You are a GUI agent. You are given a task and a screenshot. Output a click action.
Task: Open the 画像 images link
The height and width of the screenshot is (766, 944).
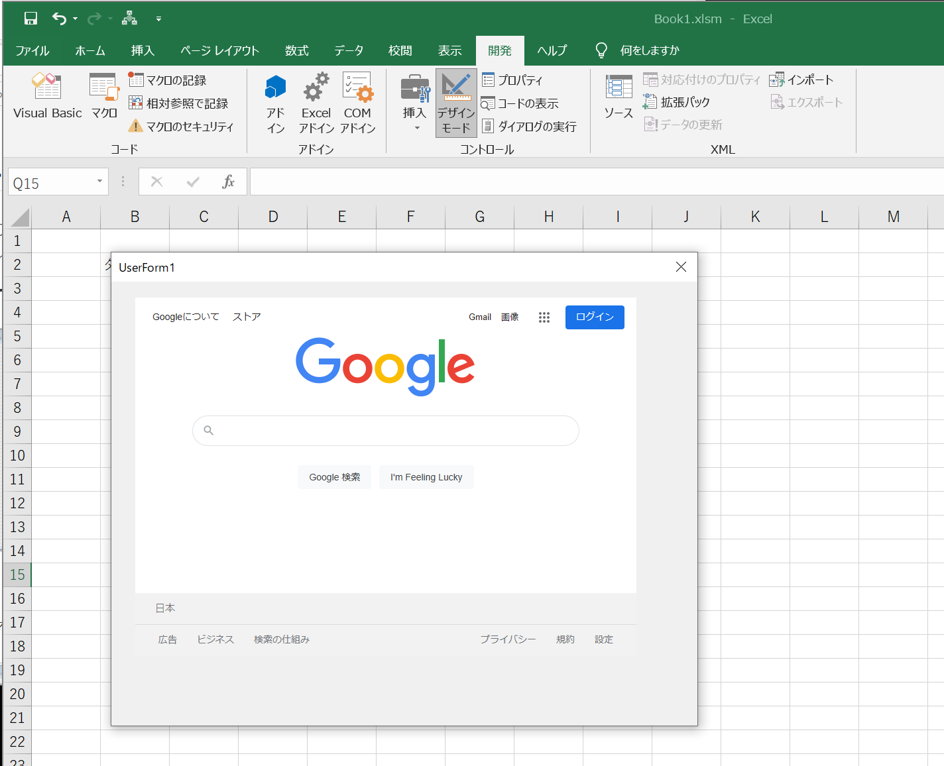tap(510, 317)
